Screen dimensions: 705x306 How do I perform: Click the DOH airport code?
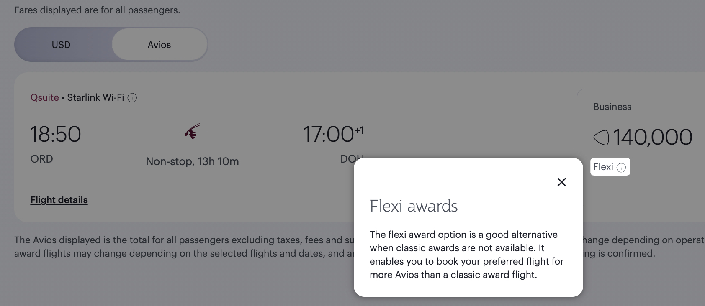352,158
